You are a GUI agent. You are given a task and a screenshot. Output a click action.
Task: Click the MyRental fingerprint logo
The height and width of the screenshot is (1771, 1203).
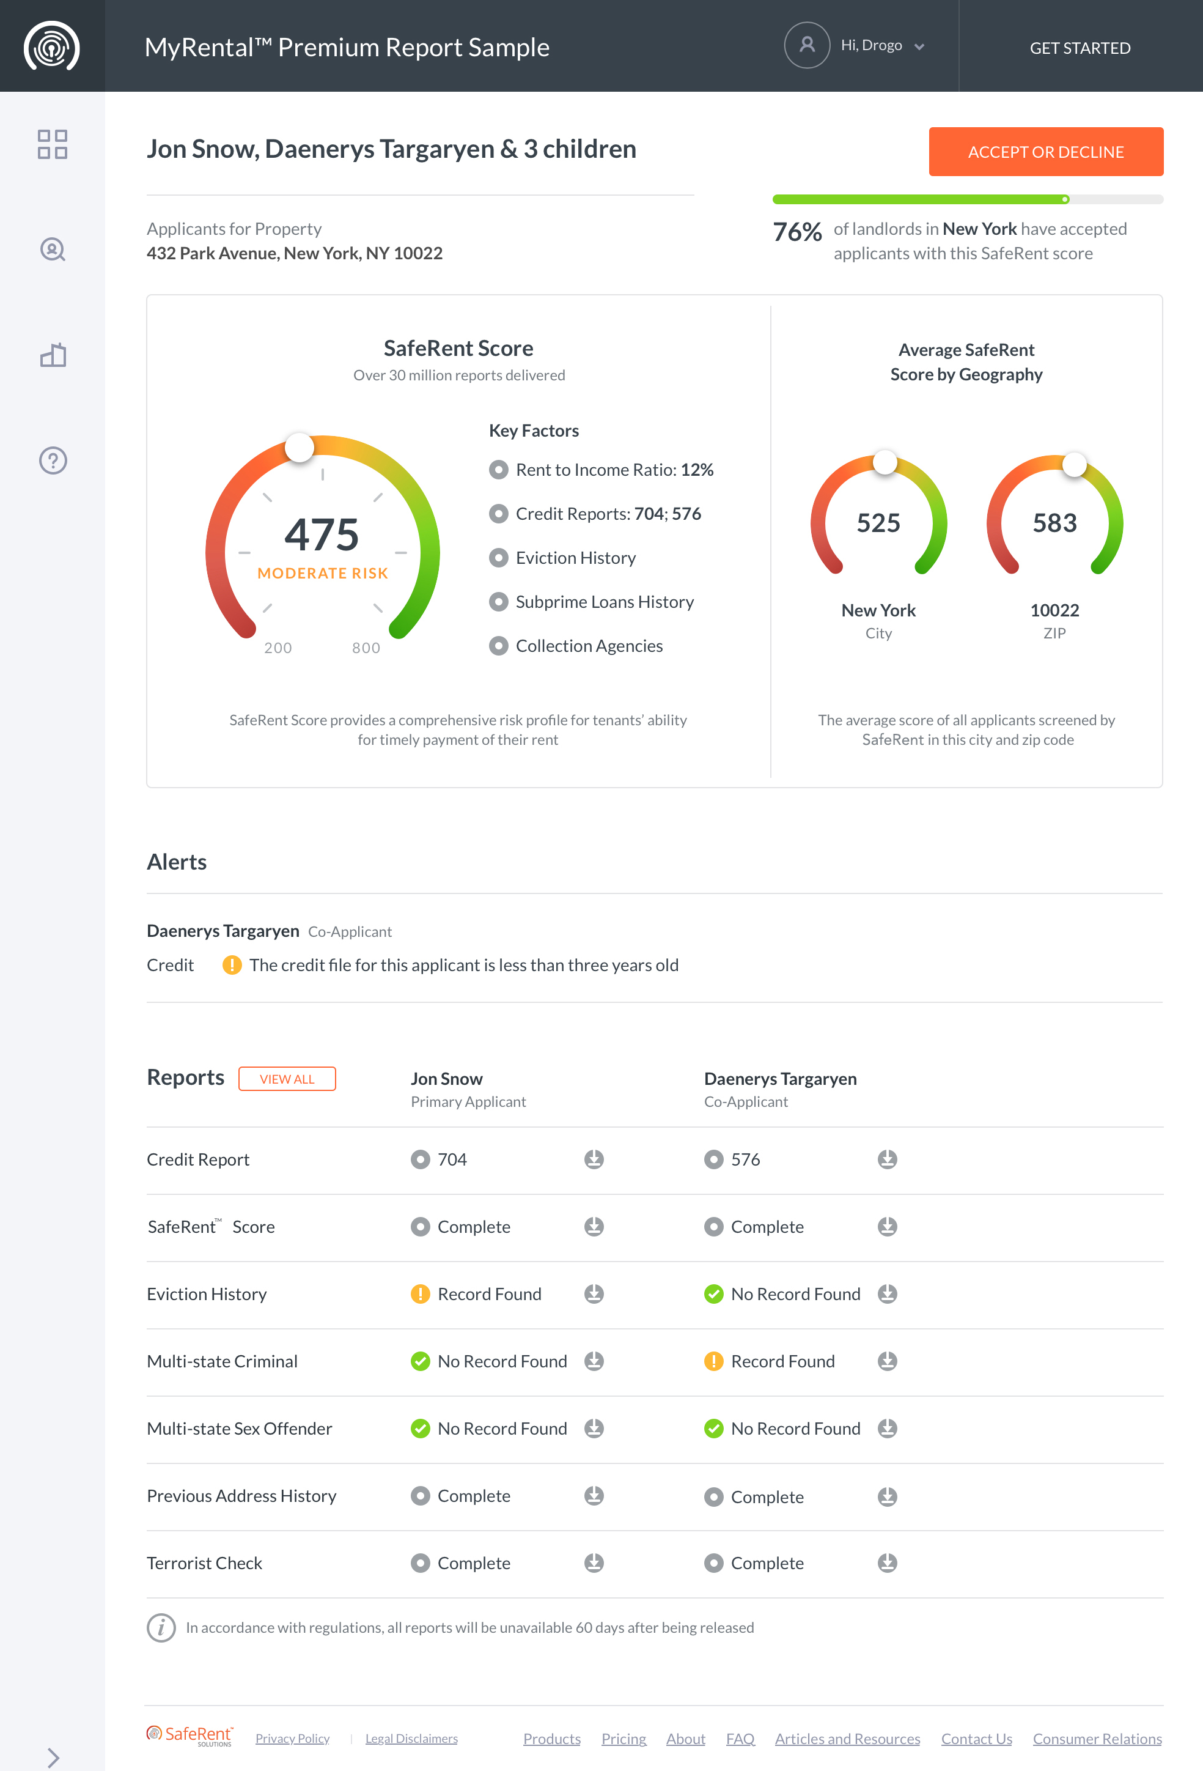(x=52, y=47)
